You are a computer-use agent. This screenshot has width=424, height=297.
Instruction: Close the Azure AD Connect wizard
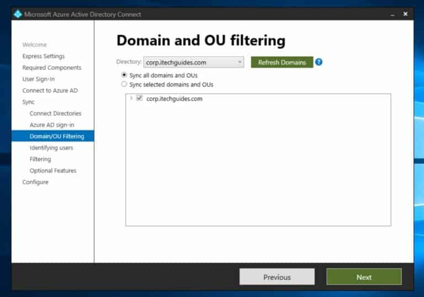pos(405,14)
